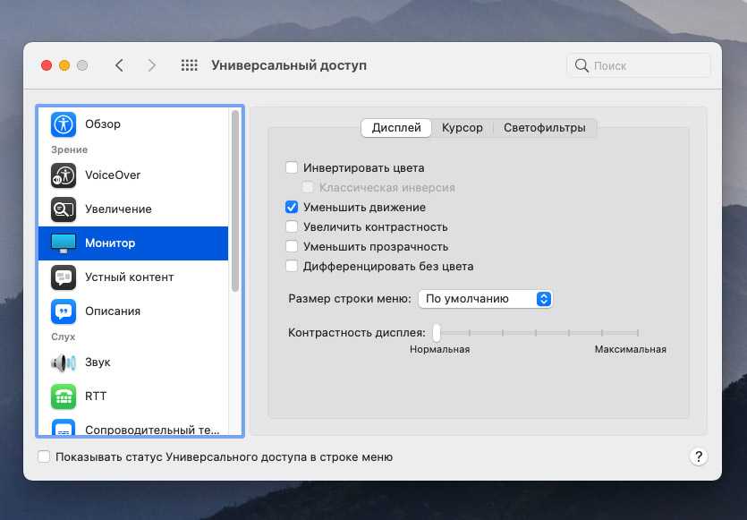747x520 pixels.
Task: Select Обзор text in sidebar
Action: tap(103, 124)
